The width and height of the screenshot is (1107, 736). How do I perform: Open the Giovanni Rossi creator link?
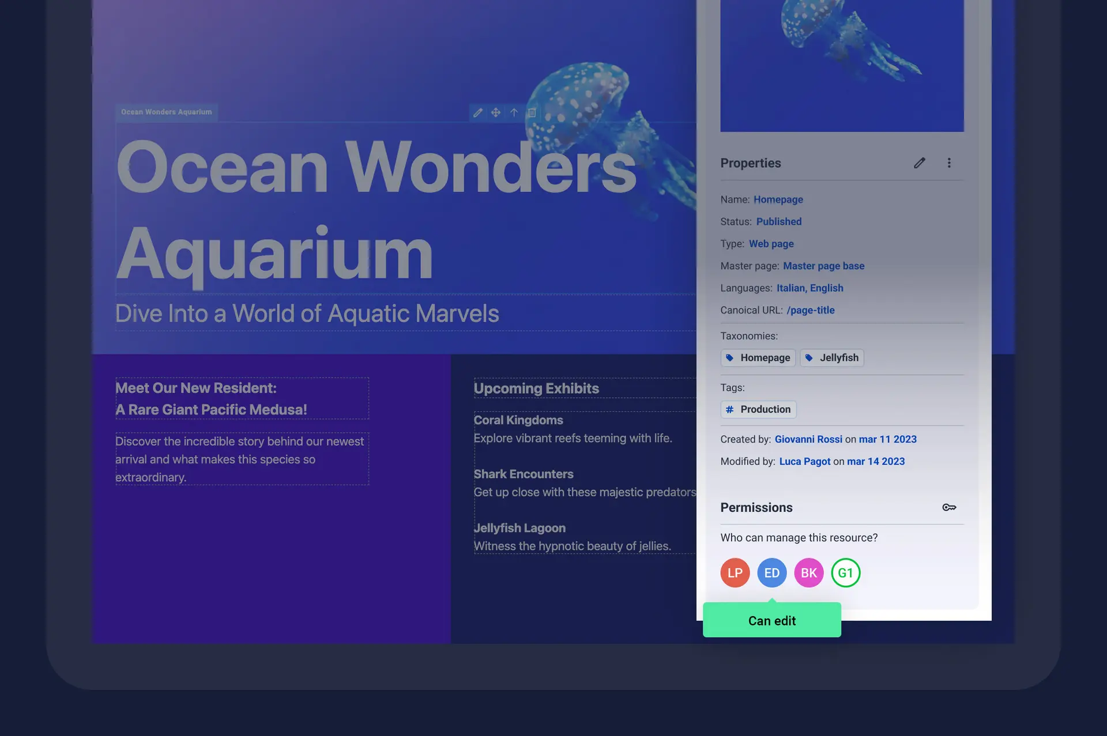(808, 439)
